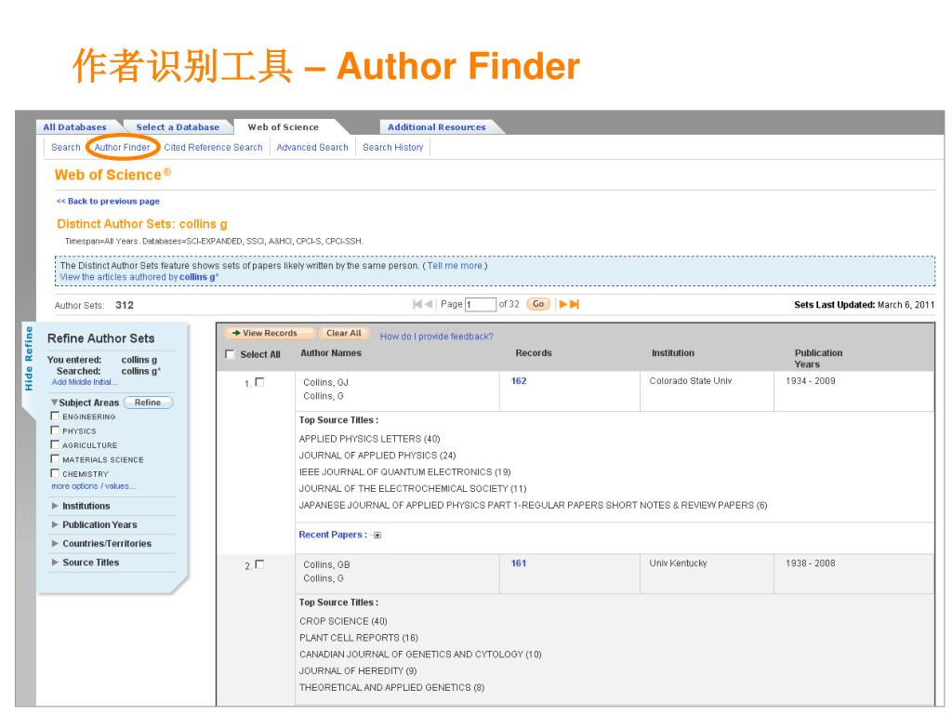Open the Author Finder sub-tab

pos(122,148)
